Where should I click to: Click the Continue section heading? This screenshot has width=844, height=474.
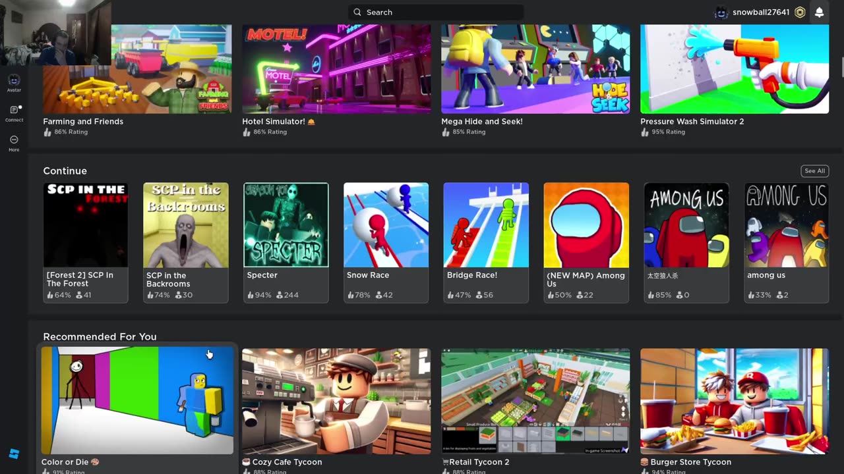tap(65, 171)
